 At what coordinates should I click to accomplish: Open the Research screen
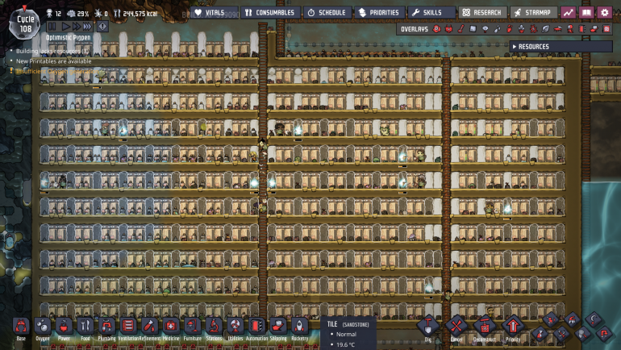482,13
